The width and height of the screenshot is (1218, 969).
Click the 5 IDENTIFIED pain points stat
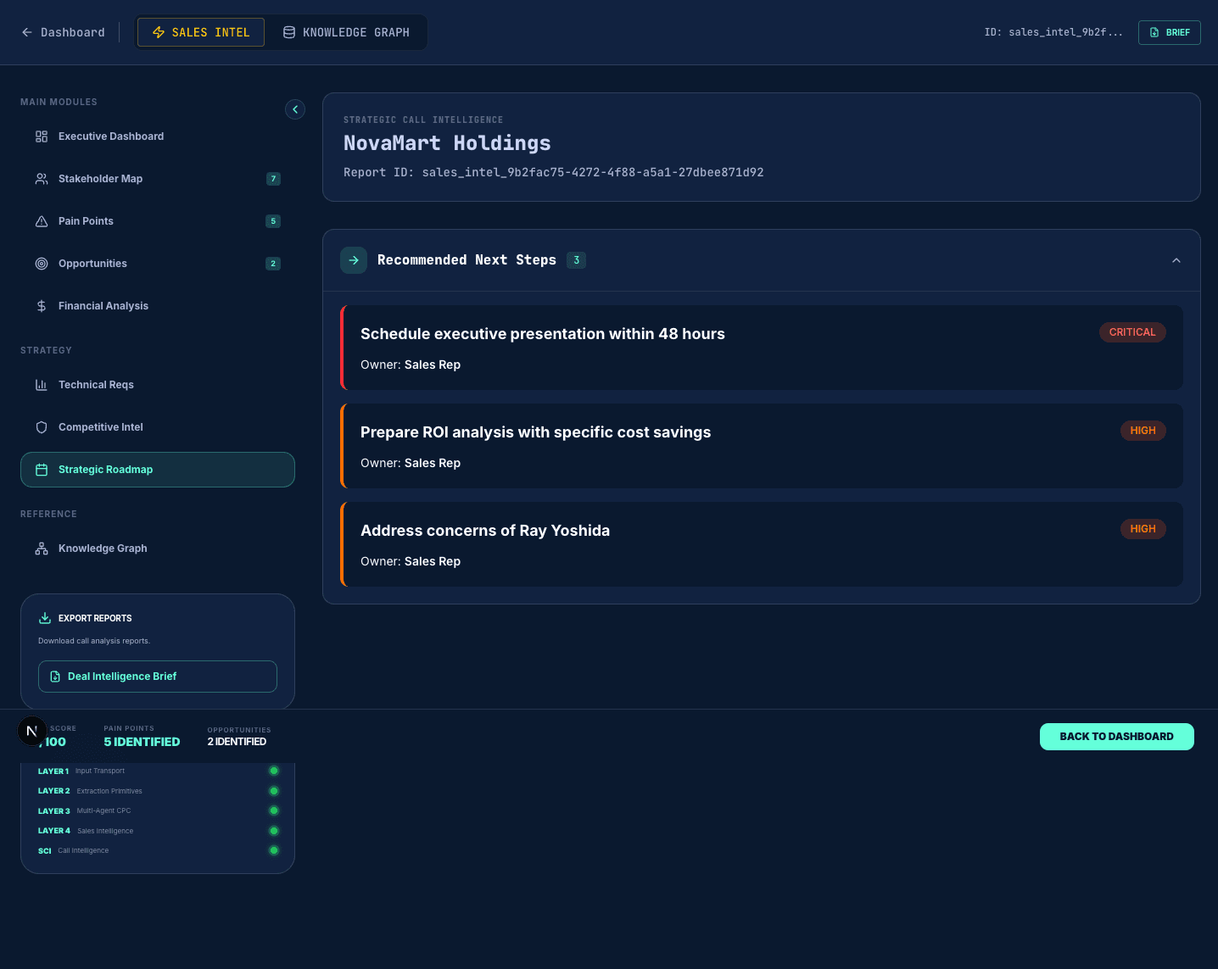coord(142,742)
